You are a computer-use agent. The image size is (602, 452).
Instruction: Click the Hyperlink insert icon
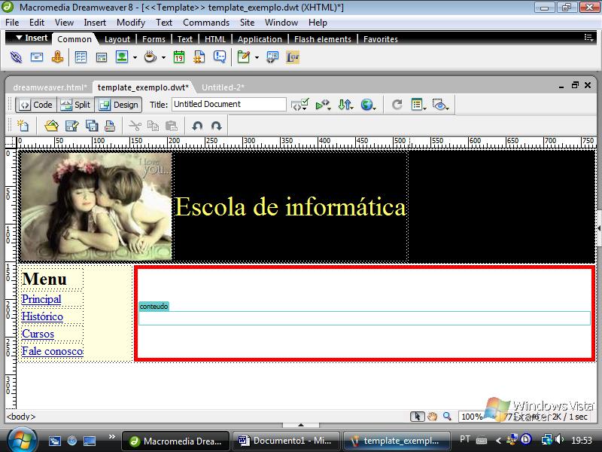click(x=16, y=57)
